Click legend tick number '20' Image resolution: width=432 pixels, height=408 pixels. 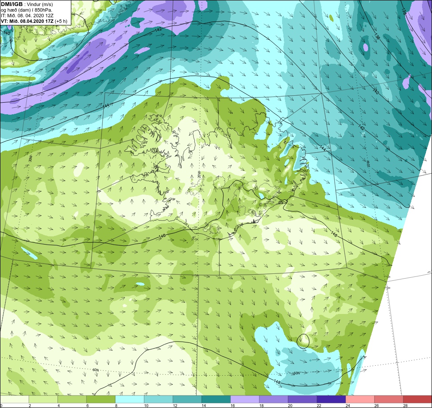290,405
